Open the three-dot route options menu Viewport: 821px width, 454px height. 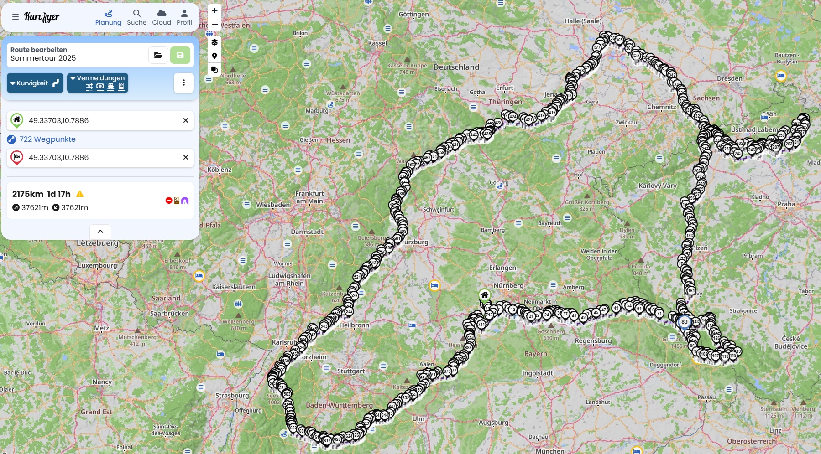pyautogui.click(x=184, y=83)
